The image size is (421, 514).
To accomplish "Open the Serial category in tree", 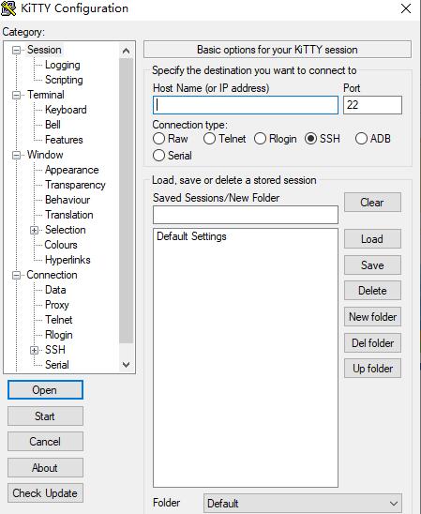I will pos(57,365).
